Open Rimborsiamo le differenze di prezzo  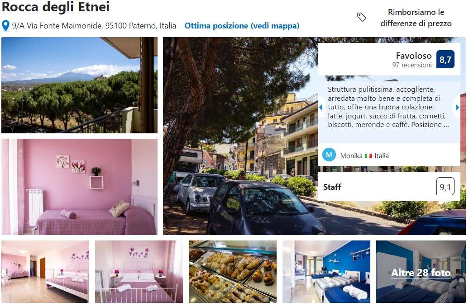click(416, 18)
